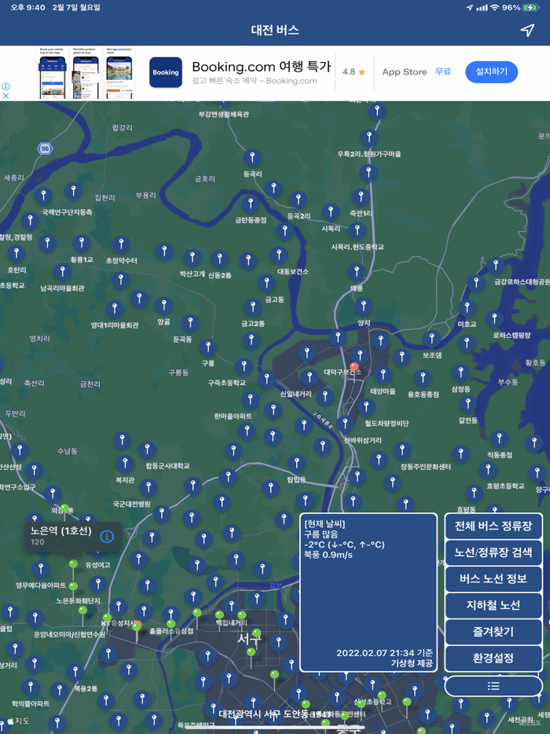Select the red pin at 대덕구보건소

[354, 368]
